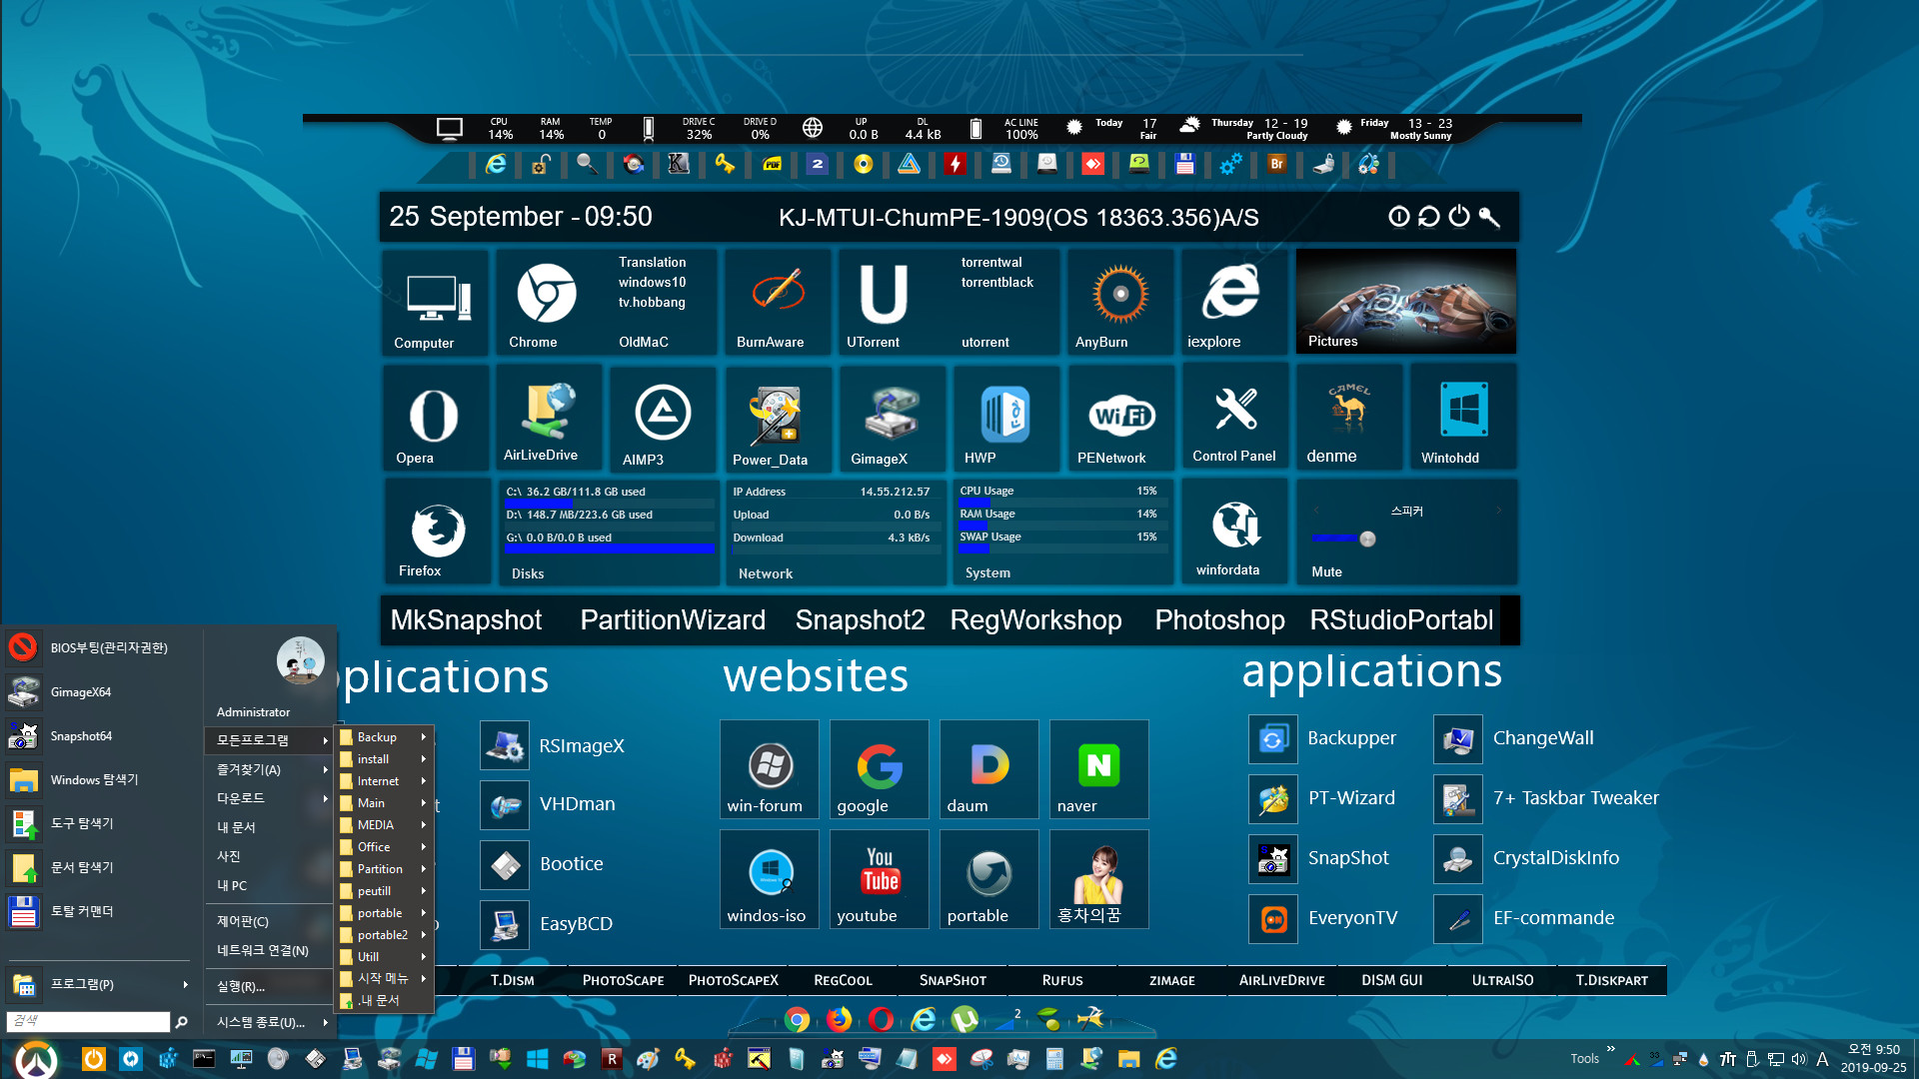Open 네트워크 연결(N) menu entry
The width and height of the screenshot is (1919, 1079).
point(271,950)
